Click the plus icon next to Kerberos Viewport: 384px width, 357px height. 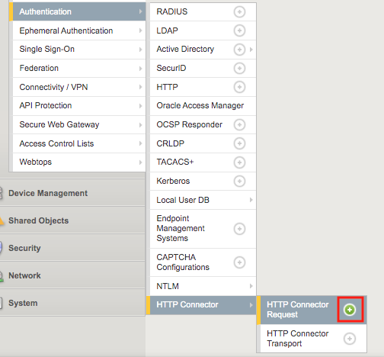pyautogui.click(x=239, y=181)
